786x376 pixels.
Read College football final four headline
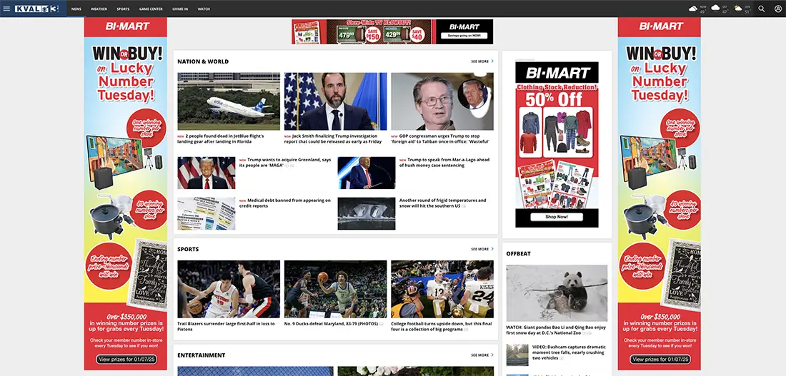[442, 326]
